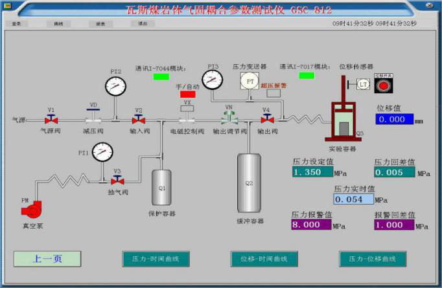This screenshot has height=288, width=442.
Task: Toggle the overpressure alarm indicator box
Action: [274, 93]
